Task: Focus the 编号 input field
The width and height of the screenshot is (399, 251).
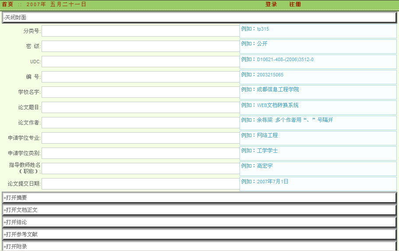Action: (x=141, y=76)
